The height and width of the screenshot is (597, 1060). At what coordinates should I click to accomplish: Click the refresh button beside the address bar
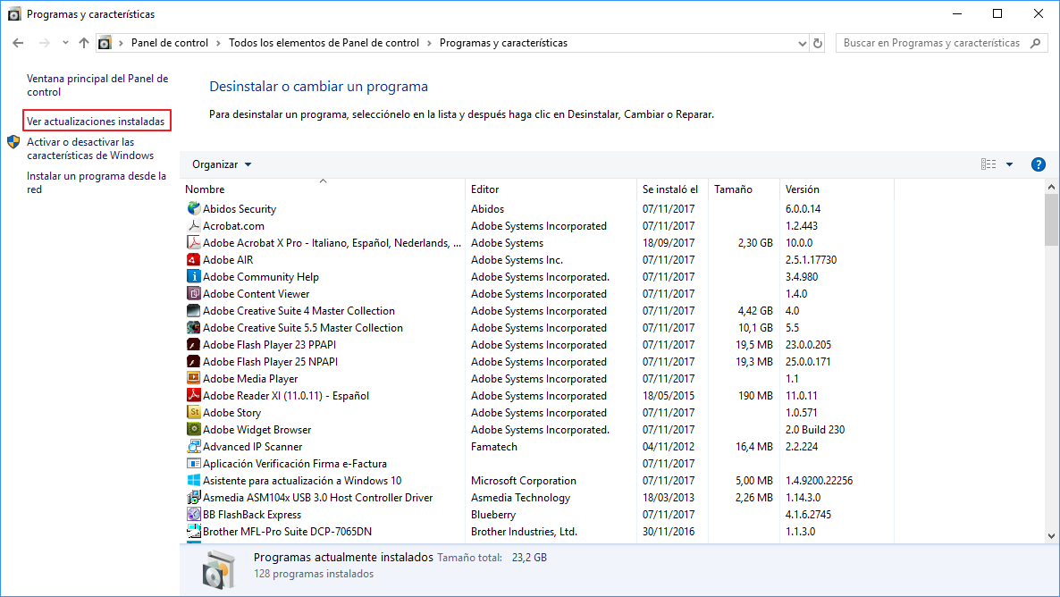[818, 43]
